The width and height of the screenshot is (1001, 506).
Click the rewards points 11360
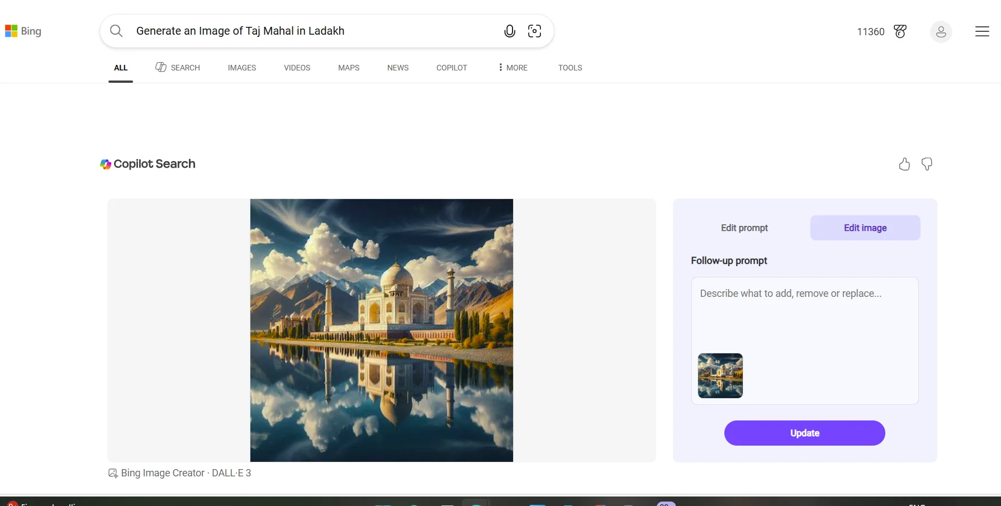point(871,32)
